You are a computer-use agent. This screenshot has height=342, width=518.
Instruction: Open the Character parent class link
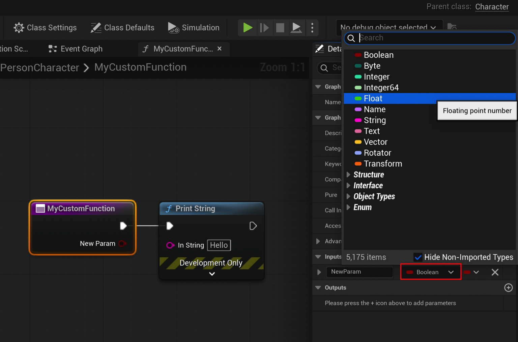[x=492, y=7]
